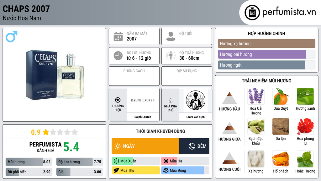Click the star badge icon above Thương hiệu
The height and width of the screenshot is (181, 321).
118,100
